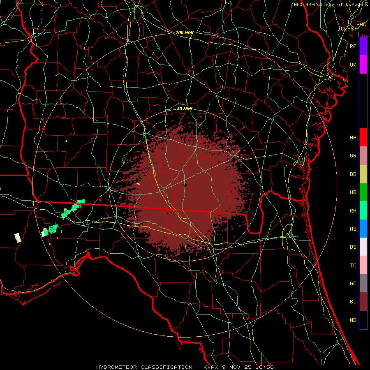This screenshot has width=370, height=370.
Task: Click the "HR" legend label
Action: [353, 192]
